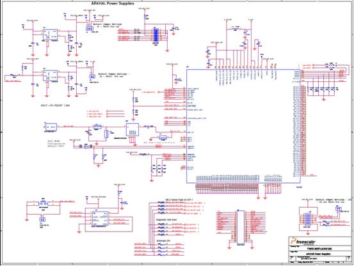Select 'AR4100 Power Supplies' page title in title block
Screen dimensions: 354x266
tap(318, 254)
